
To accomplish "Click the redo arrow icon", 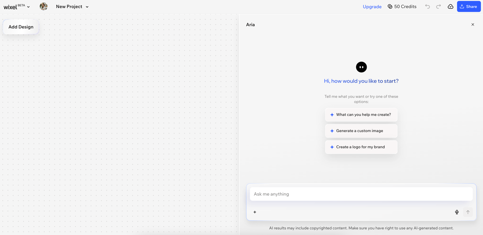I will (x=438, y=7).
